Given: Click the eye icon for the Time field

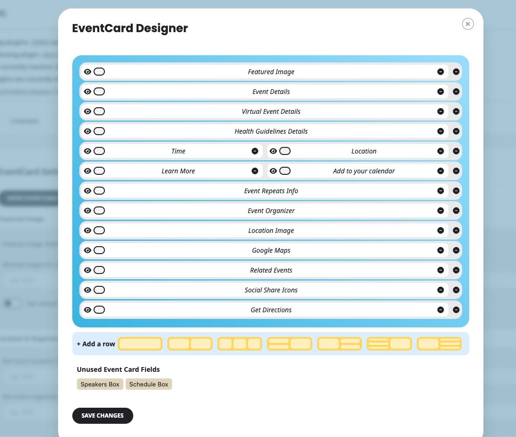Looking at the screenshot, I should pyautogui.click(x=87, y=151).
